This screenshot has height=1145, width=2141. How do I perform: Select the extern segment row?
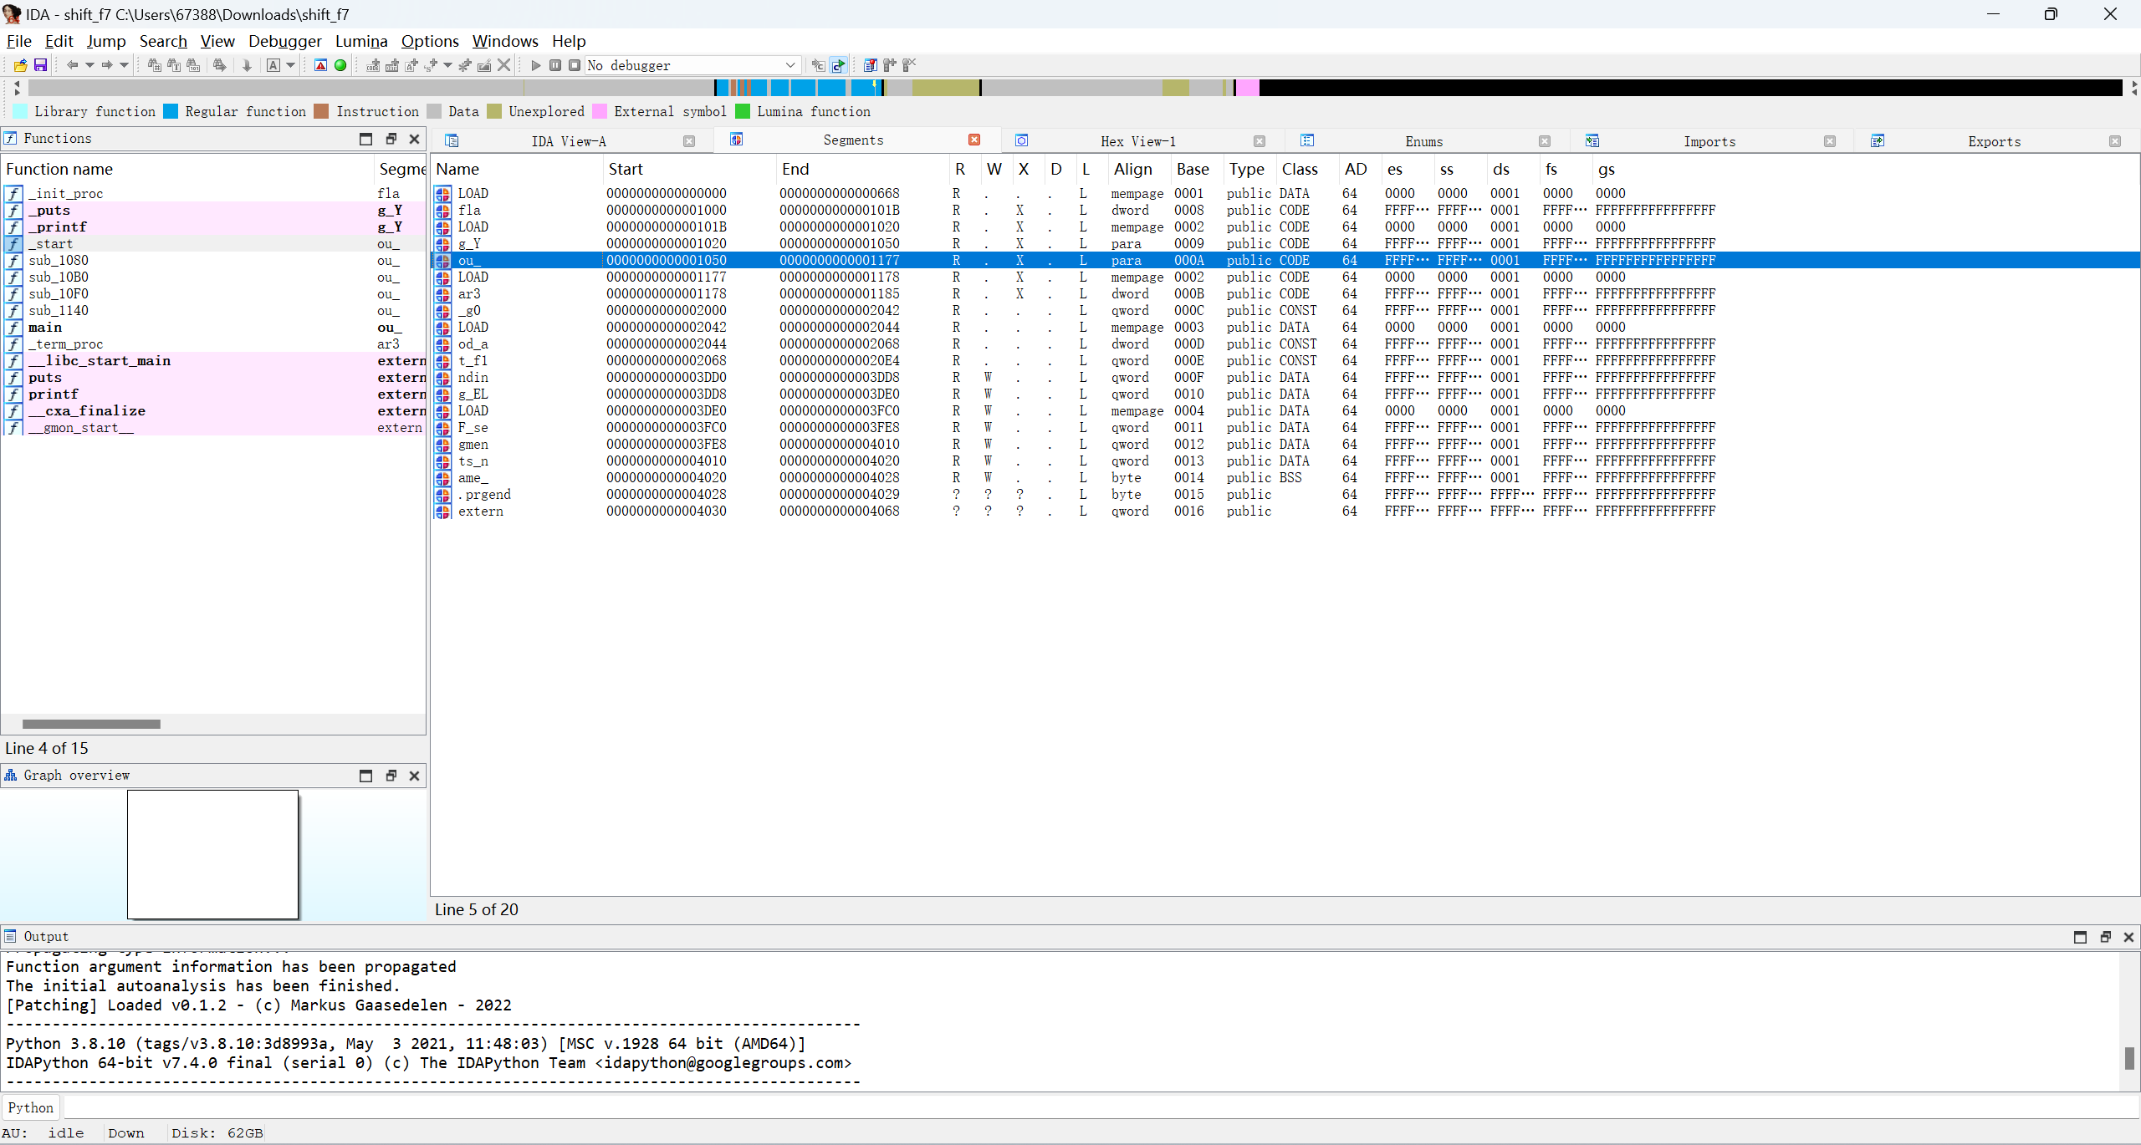click(x=1285, y=511)
